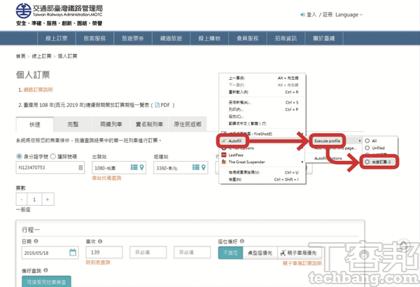Click the ID number input field
420x287 pixels.
pos(50,167)
